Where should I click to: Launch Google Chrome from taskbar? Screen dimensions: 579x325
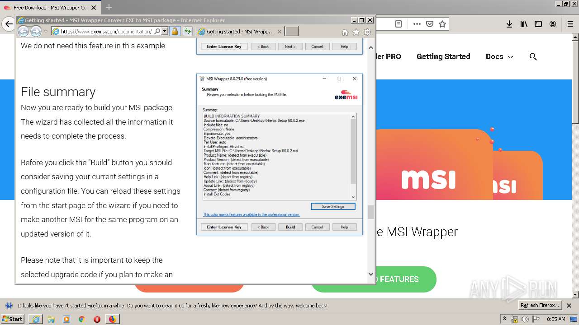coord(81,319)
